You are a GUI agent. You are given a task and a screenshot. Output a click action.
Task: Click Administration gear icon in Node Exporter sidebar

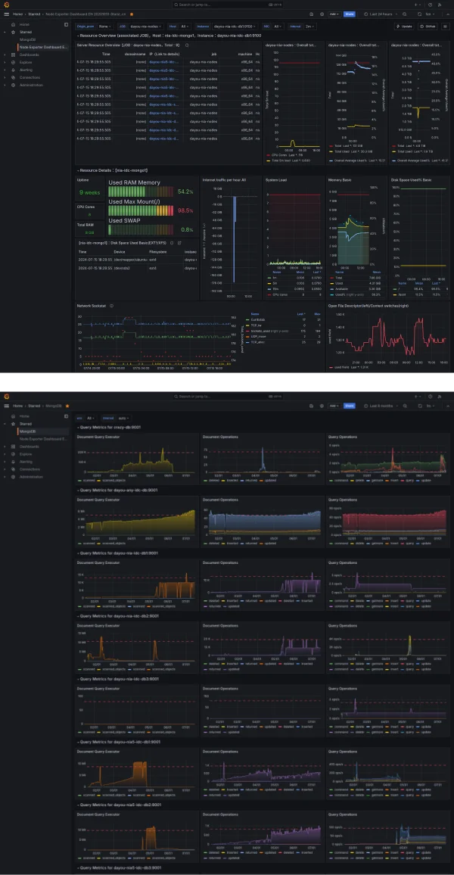14,86
